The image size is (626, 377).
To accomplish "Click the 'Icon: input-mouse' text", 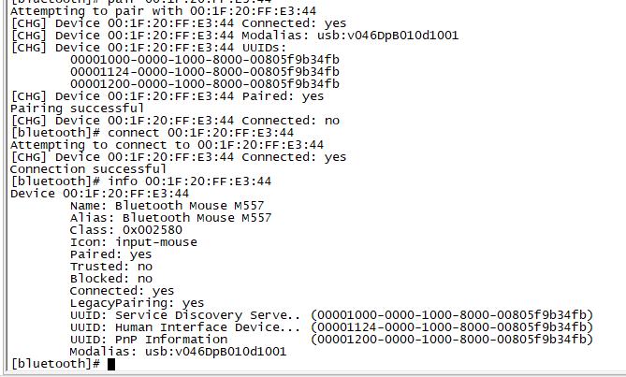I will [134, 242].
